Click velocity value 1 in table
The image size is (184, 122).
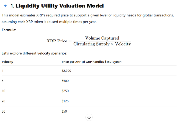(x=3, y=71)
